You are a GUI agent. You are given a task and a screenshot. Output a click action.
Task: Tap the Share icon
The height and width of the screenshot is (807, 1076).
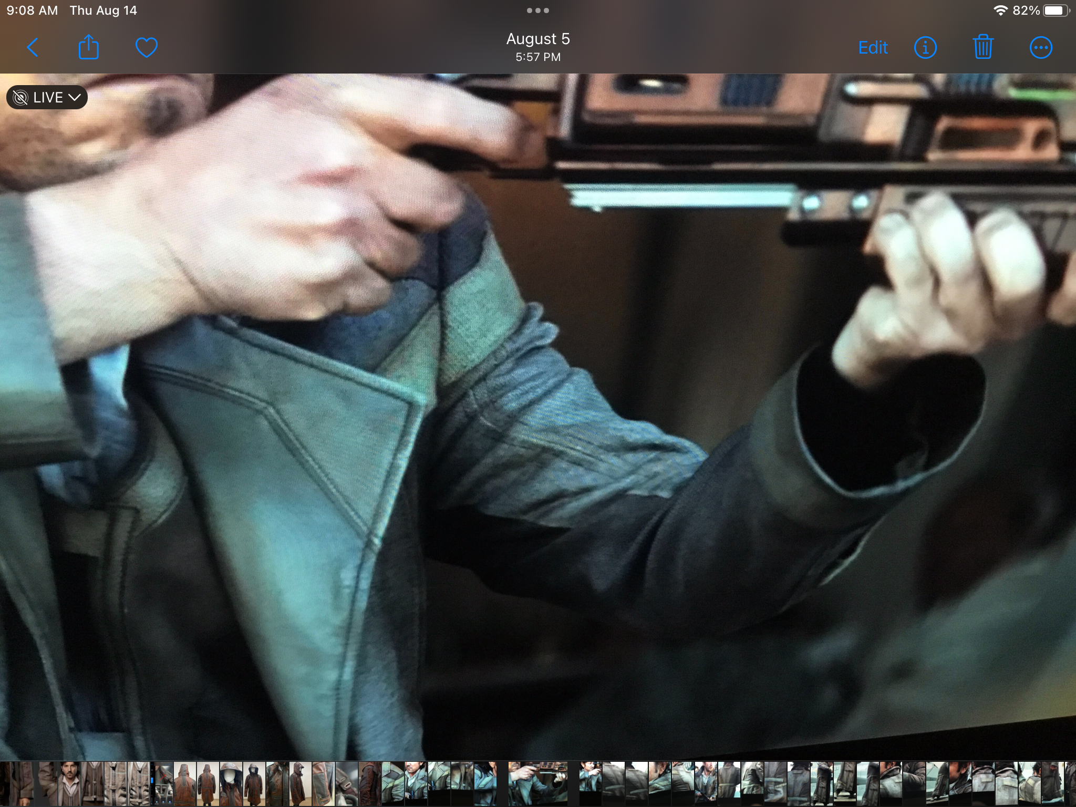point(88,48)
